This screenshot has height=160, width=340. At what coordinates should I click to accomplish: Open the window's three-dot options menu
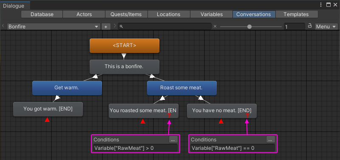(x=321, y=5)
